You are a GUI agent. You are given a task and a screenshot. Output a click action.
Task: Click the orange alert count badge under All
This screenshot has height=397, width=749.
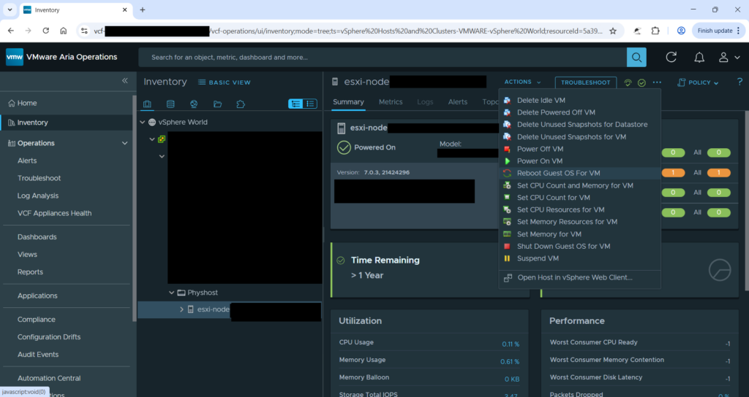coord(718,172)
